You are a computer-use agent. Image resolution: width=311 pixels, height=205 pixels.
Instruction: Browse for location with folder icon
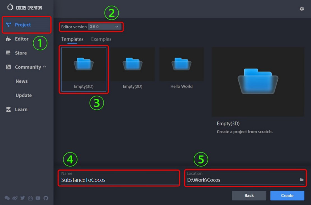click(x=301, y=180)
